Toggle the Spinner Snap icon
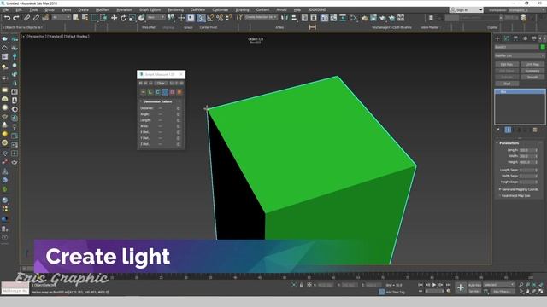 pyautogui.click(x=228, y=18)
